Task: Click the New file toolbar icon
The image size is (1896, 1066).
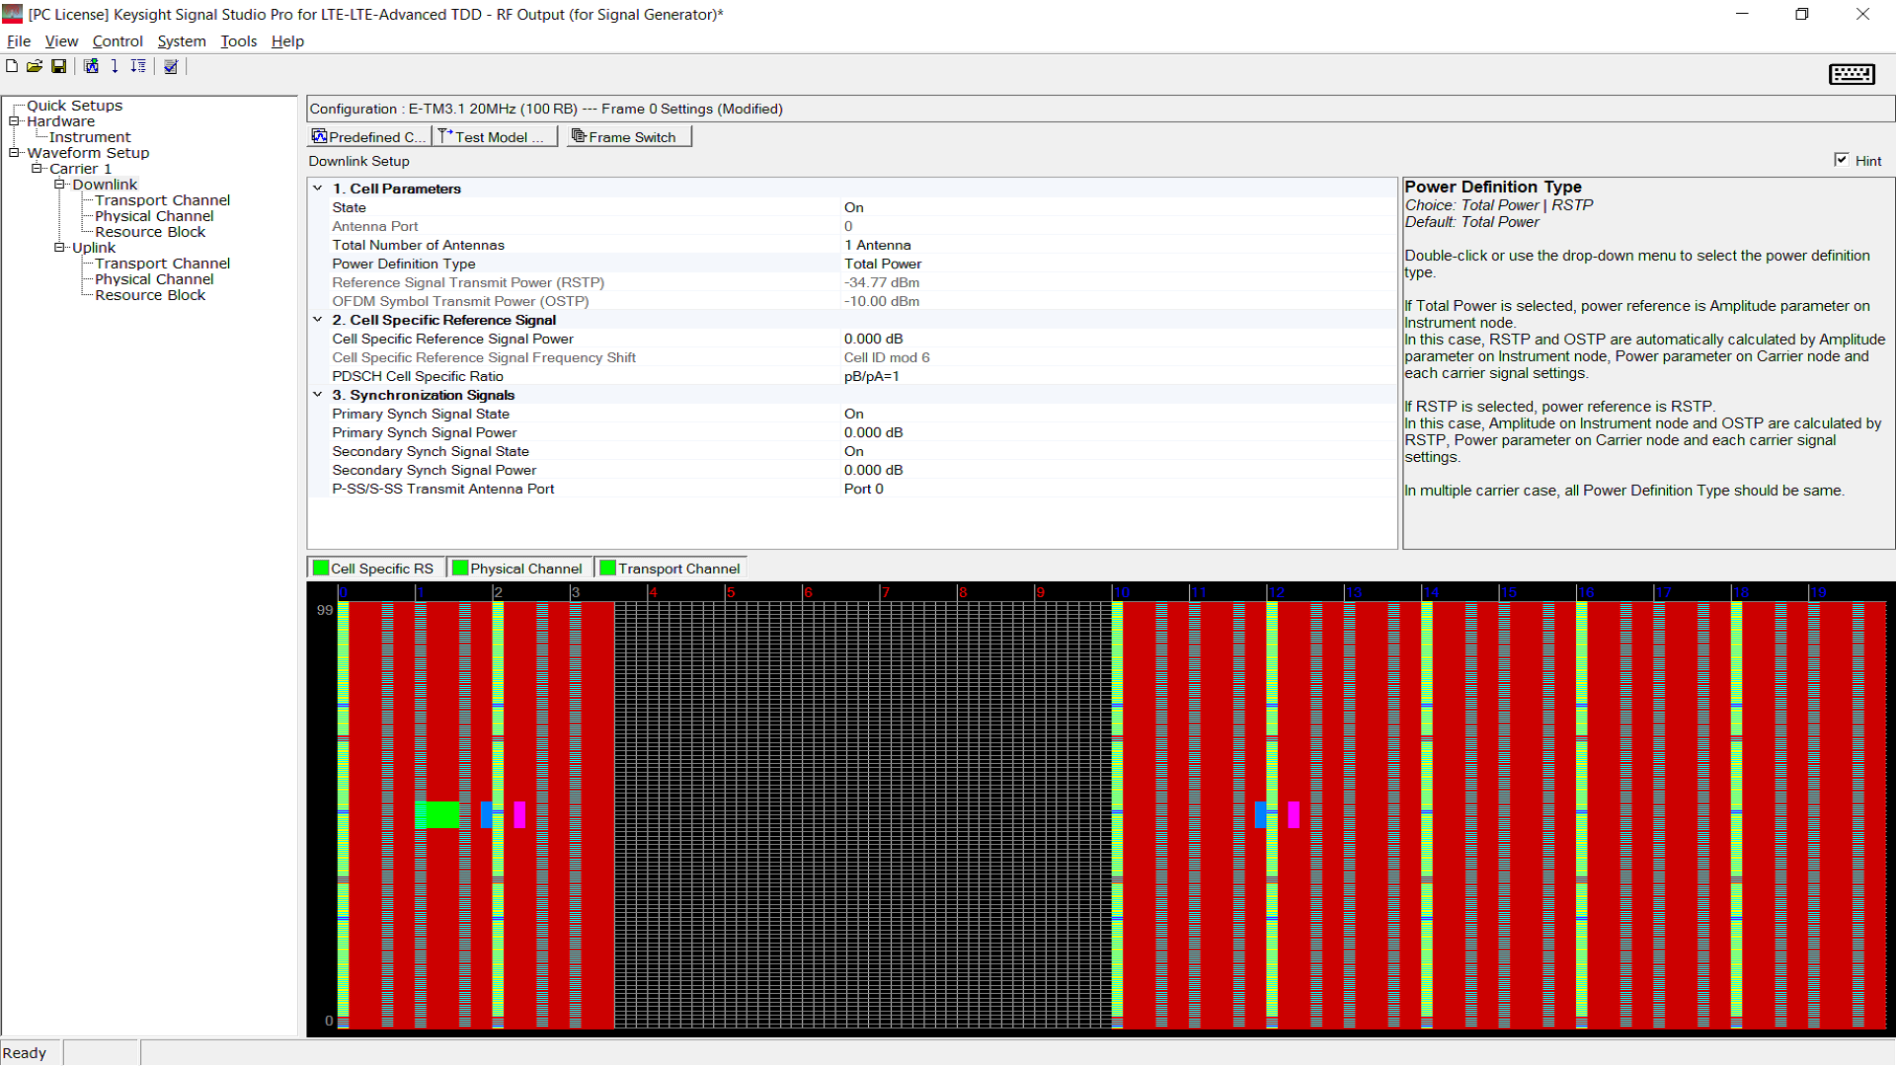Action: point(12,66)
